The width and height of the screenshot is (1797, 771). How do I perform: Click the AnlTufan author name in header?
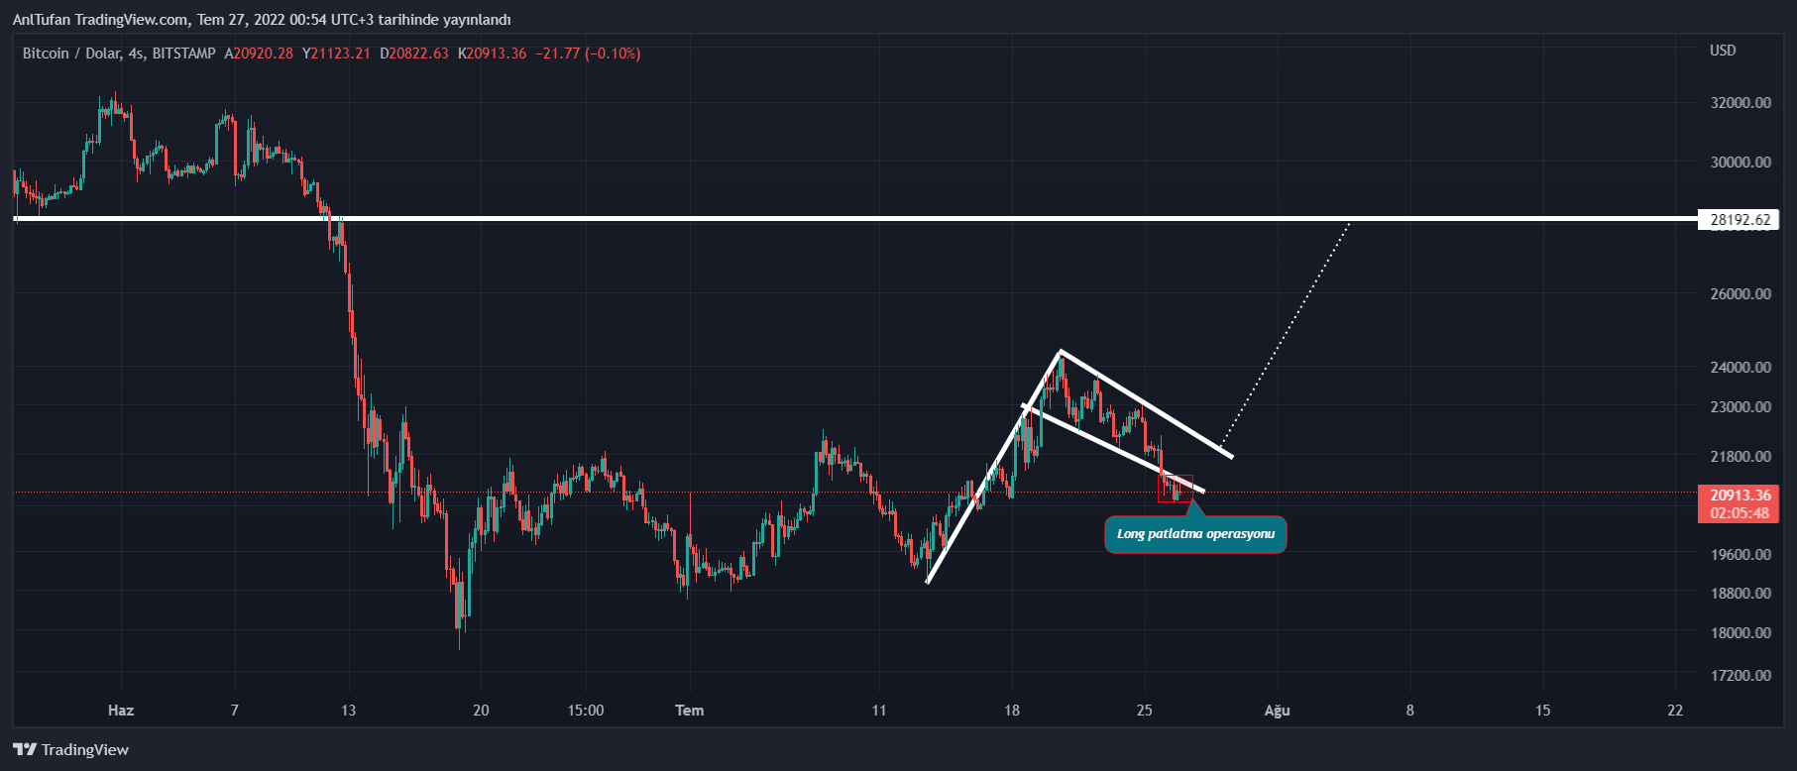(44, 20)
